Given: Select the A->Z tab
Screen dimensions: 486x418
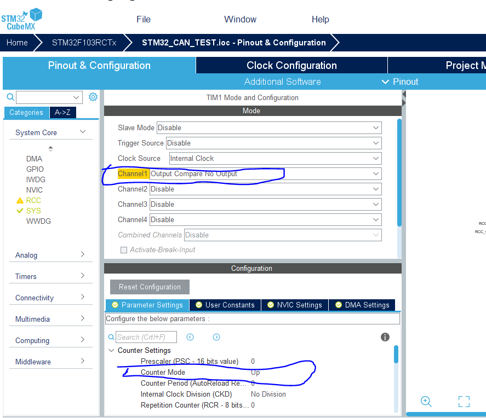Looking at the screenshot, I should click(x=62, y=112).
